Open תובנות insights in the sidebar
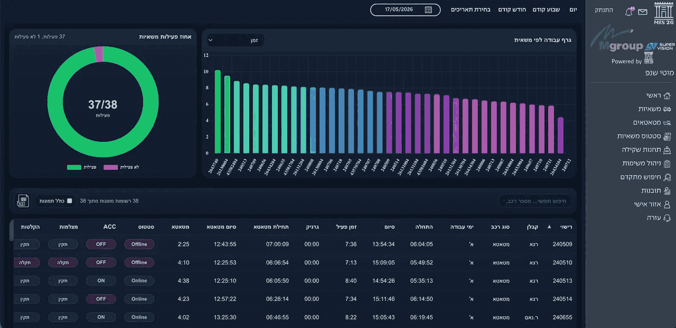 (656, 190)
